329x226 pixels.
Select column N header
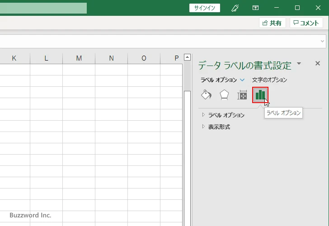coord(112,58)
